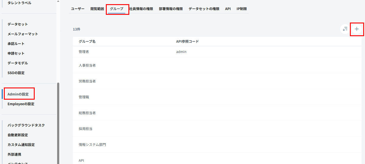The width and height of the screenshot is (365, 164).
Task: Open the データセットの権限 tab
Action: 204,9
